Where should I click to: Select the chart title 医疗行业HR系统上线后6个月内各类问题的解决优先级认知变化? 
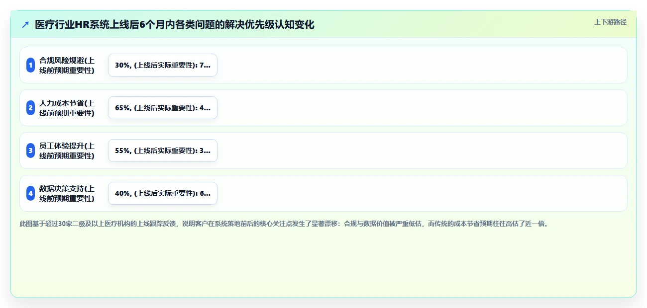tap(175, 24)
